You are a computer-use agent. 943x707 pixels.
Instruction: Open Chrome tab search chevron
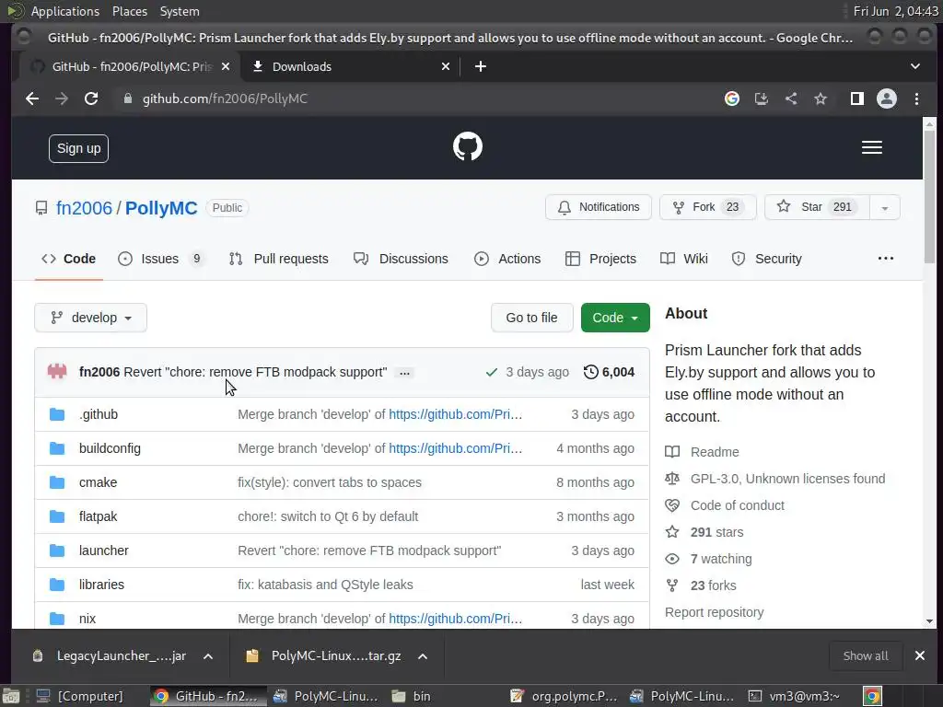point(914,66)
